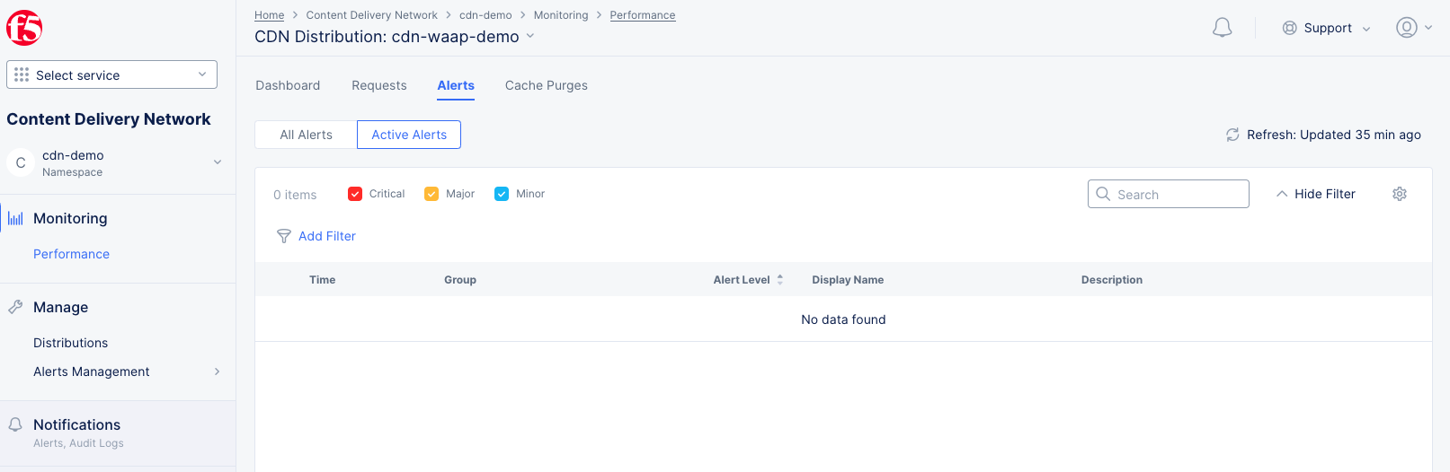Image resolution: width=1450 pixels, height=472 pixels.
Task: Click the All Alerts button
Action: point(306,135)
